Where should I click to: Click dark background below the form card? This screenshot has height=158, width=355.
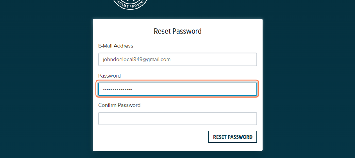click(x=177, y=155)
